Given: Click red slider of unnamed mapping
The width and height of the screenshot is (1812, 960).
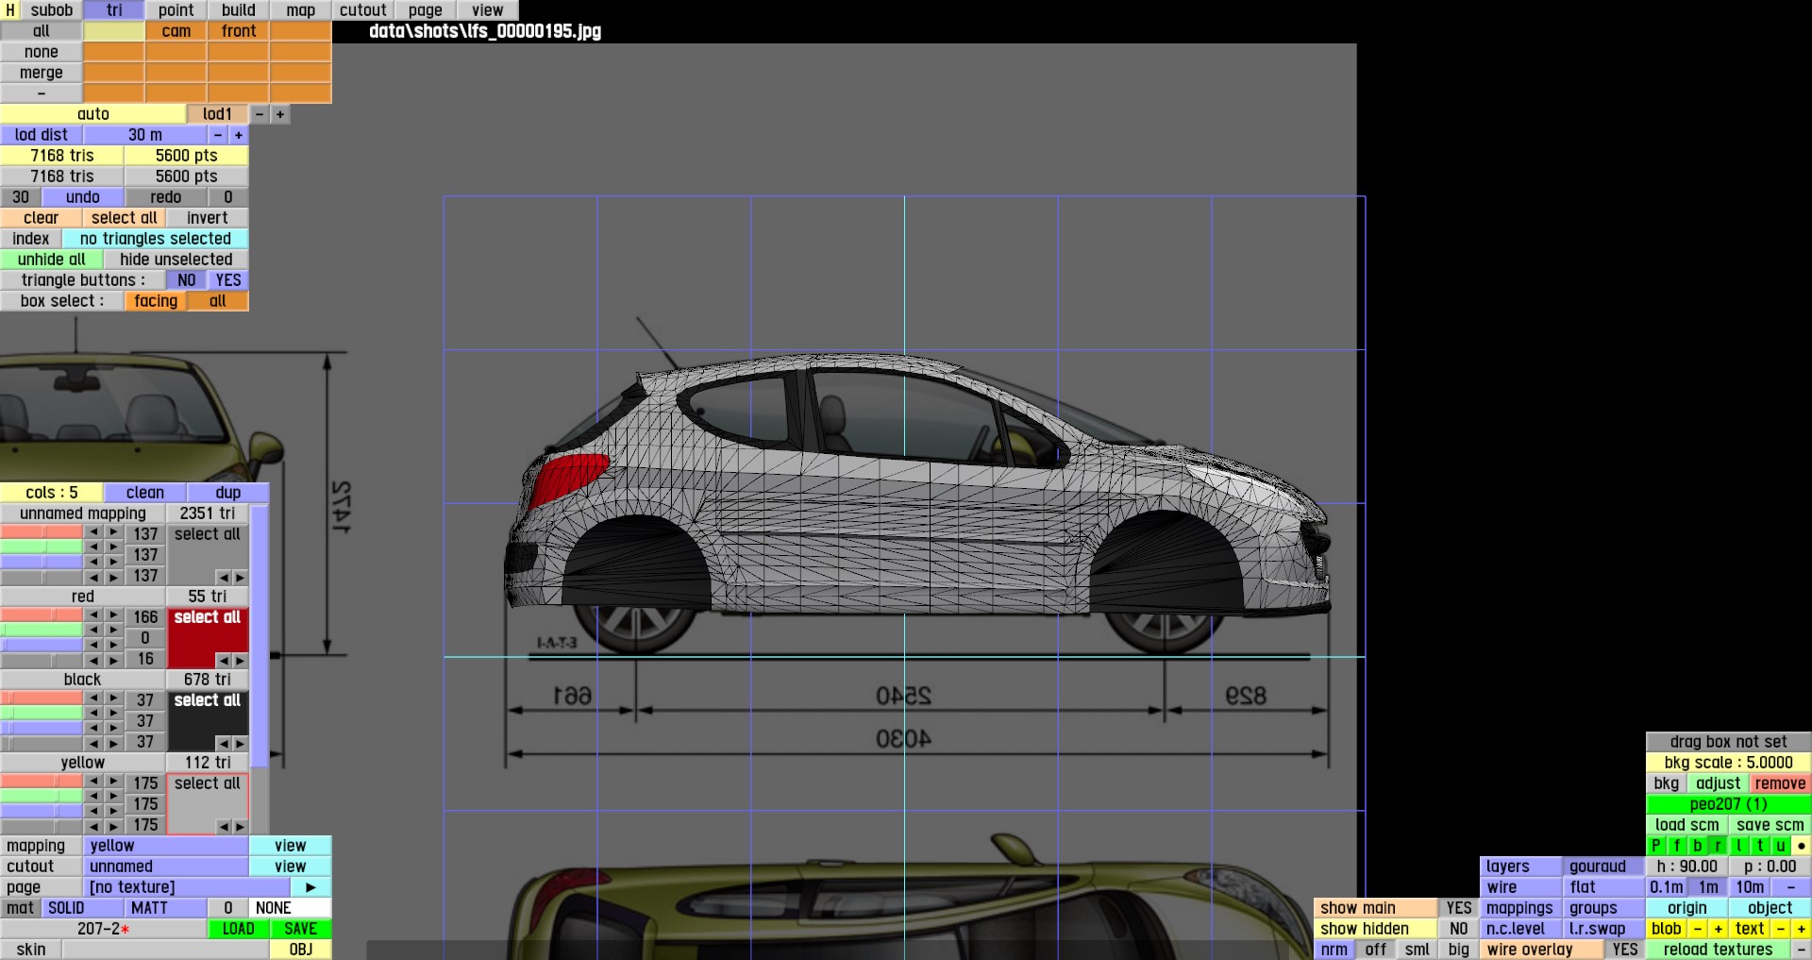Looking at the screenshot, I should 42,532.
